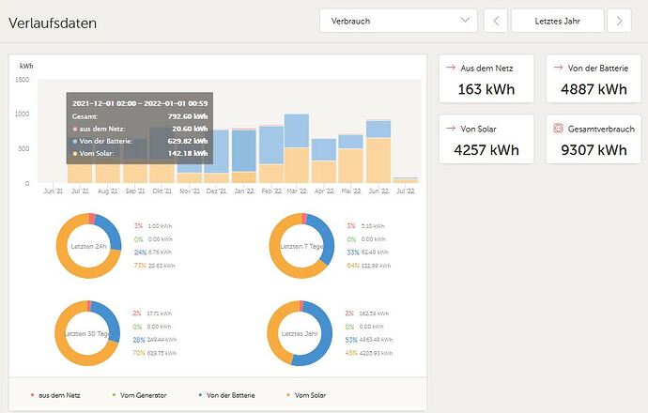Click the Nov '21 axis label
Image resolution: width=648 pixels, height=413 pixels.
coord(190,191)
